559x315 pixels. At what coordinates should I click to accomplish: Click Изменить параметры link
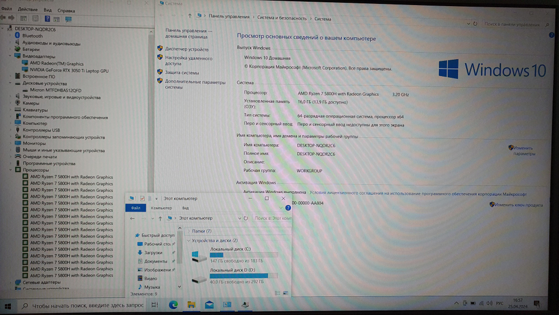pyautogui.click(x=524, y=151)
